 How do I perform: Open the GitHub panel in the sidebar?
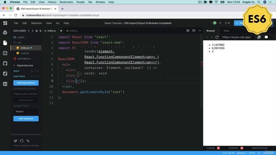(x=5, y=63)
